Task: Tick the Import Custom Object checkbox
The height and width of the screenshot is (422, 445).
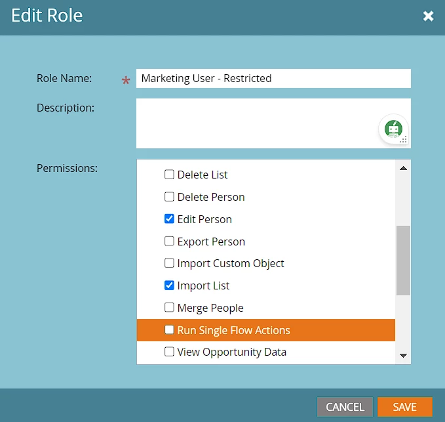Action: (169, 263)
